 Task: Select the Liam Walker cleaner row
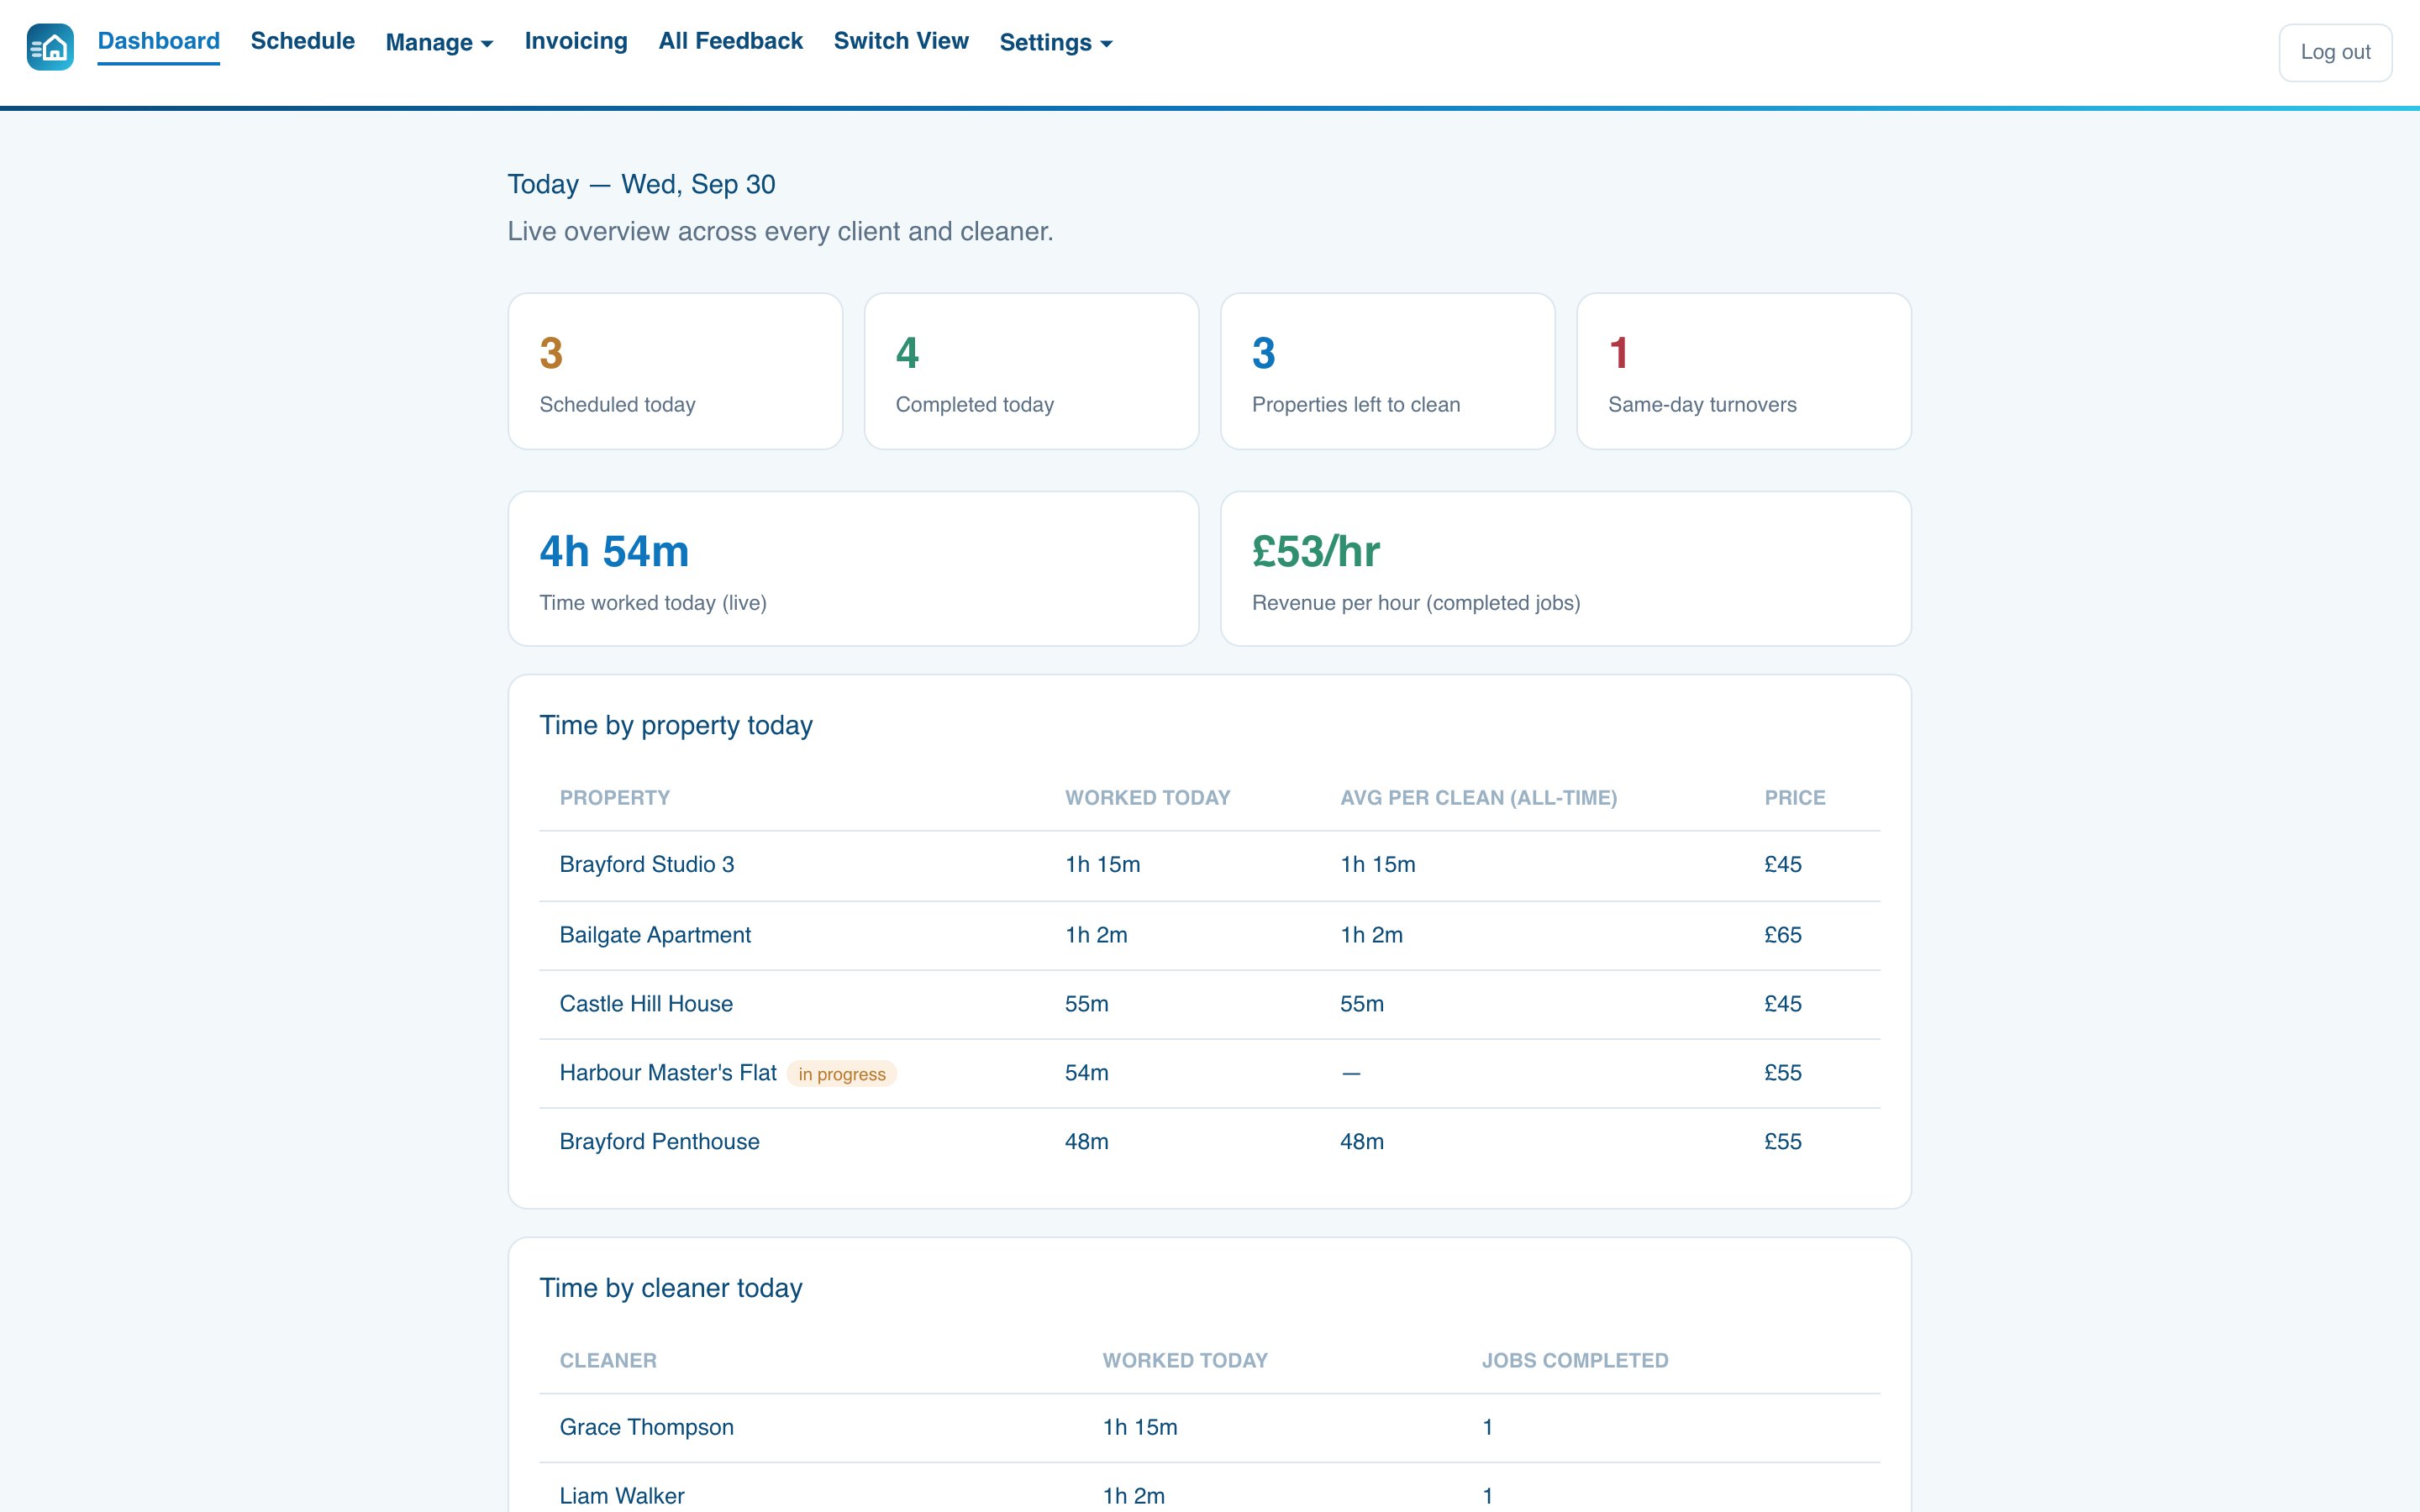tap(1209, 1488)
